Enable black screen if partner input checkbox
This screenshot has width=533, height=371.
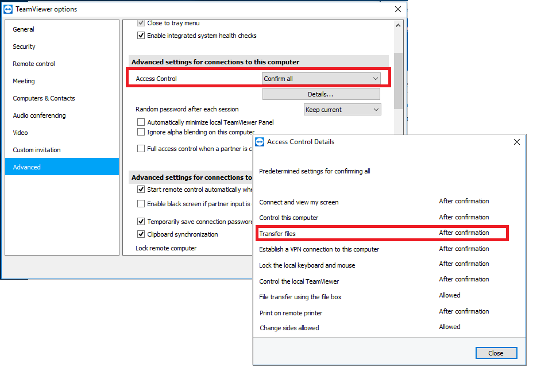point(141,203)
